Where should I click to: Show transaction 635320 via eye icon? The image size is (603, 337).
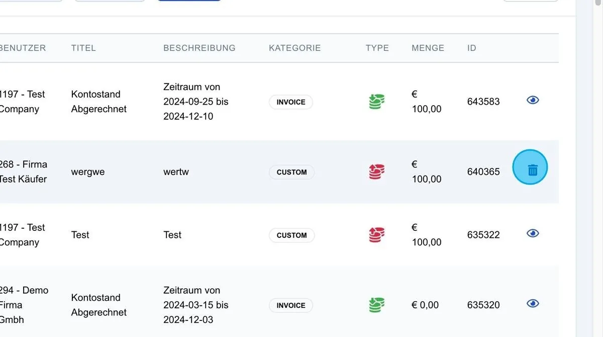click(533, 303)
